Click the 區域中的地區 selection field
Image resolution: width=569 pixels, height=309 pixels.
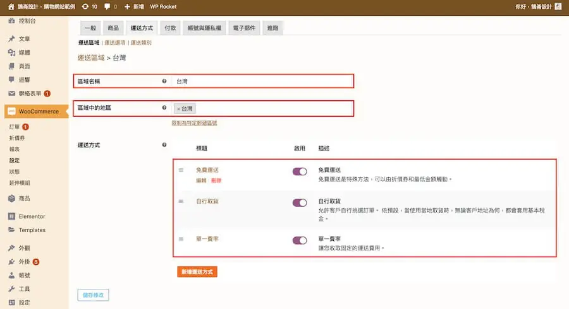point(263,108)
